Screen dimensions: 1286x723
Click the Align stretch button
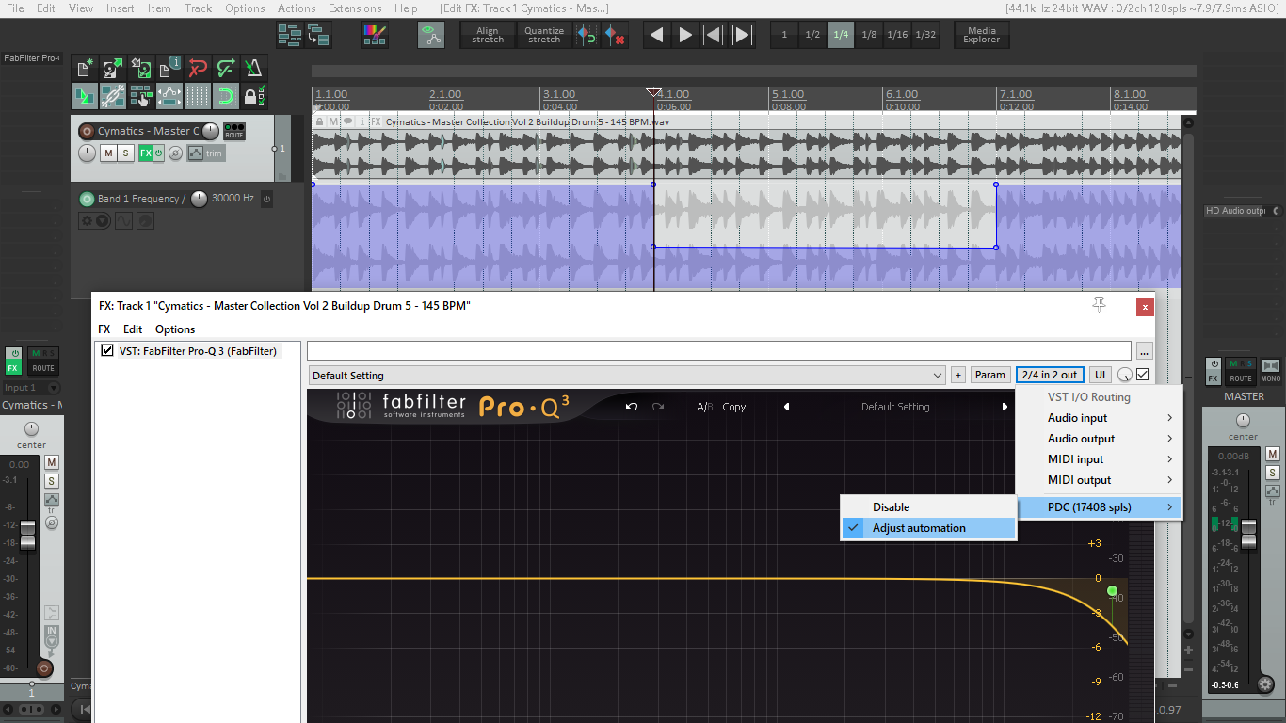click(x=488, y=36)
